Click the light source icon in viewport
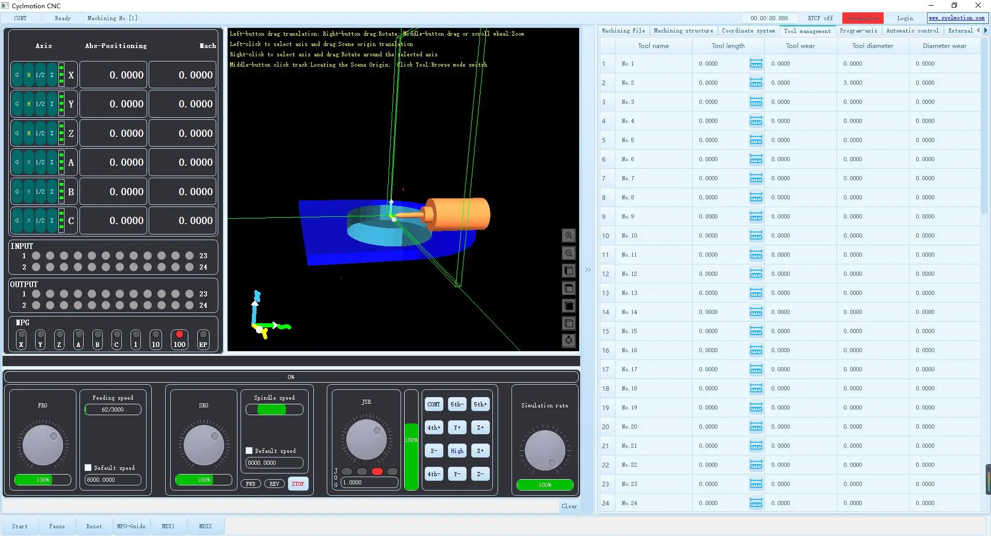This screenshot has height=536, width=991. point(568,340)
